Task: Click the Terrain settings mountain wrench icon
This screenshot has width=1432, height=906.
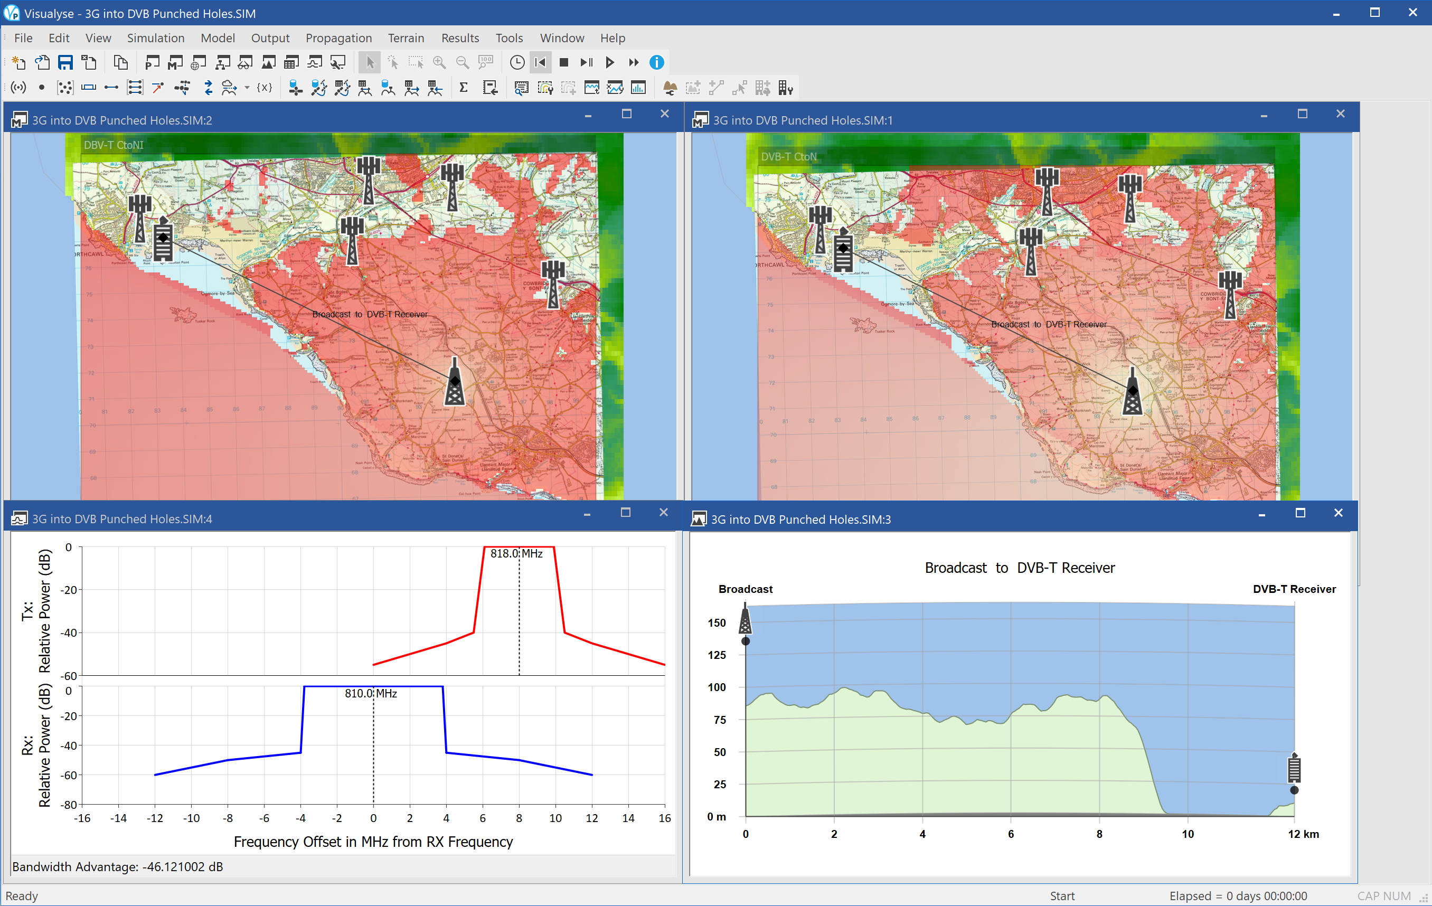Action: point(670,88)
